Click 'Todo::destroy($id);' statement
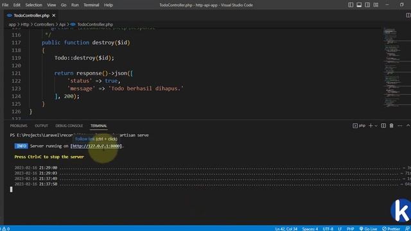This screenshot has height=231, width=411. tap(84, 58)
